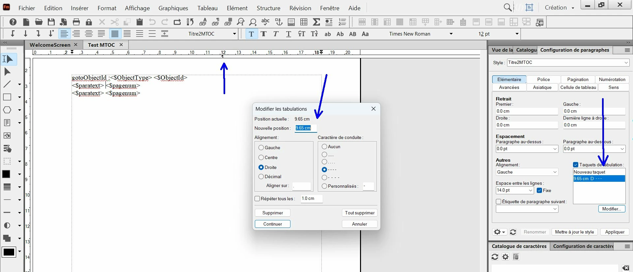Select Gauche tab alignment radio
The height and width of the screenshot is (272, 633).
(x=261, y=148)
